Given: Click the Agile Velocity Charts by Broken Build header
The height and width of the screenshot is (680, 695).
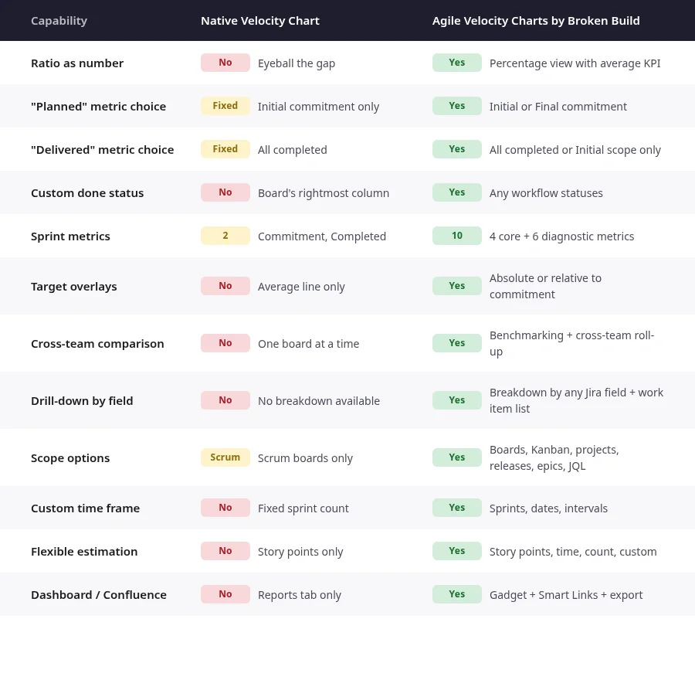Looking at the screenshot, I should click(536, 21).
